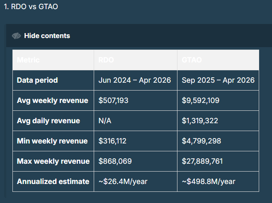Select the RDO column header

(106, 60)
